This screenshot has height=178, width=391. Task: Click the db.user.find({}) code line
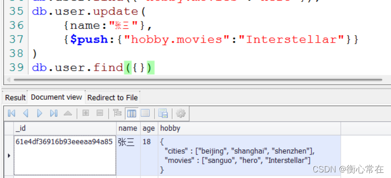click(x=93, y=67)
